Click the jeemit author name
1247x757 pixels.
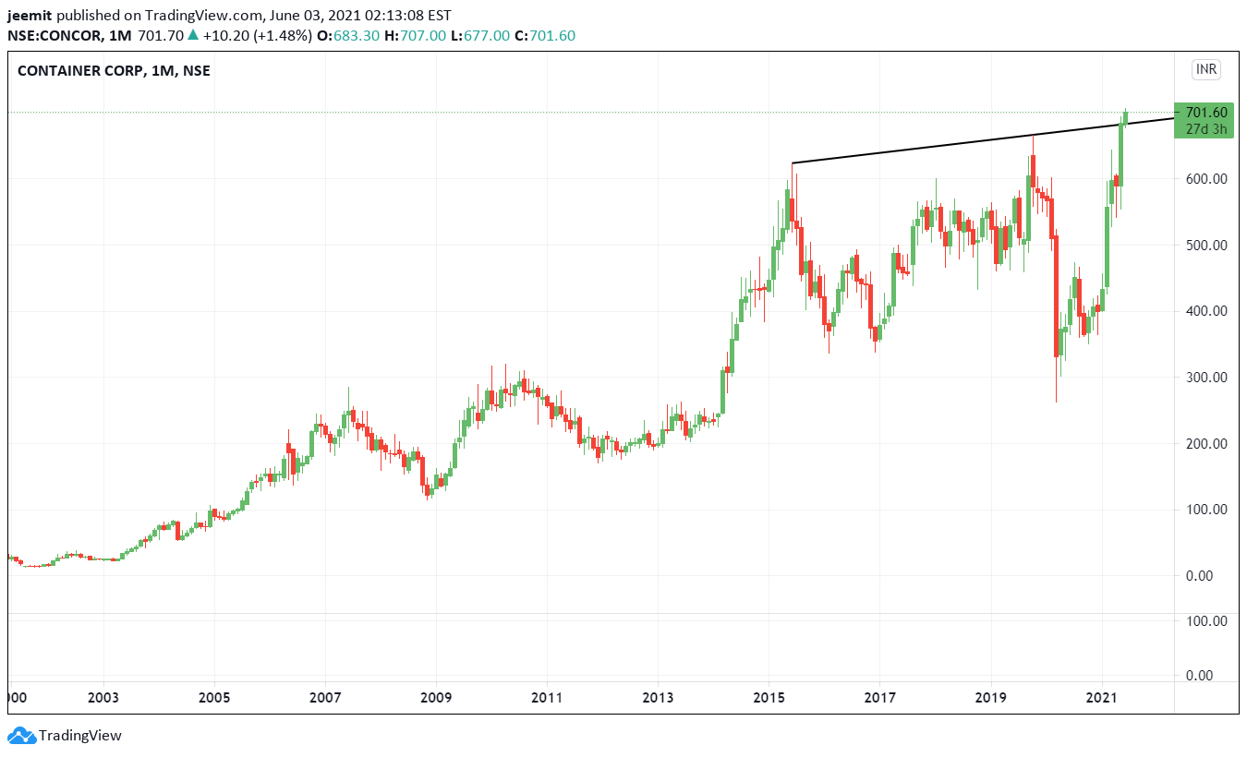point(29,16)
